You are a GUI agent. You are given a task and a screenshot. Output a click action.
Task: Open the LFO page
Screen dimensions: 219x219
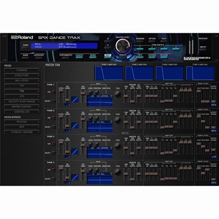tap(22, 96)
